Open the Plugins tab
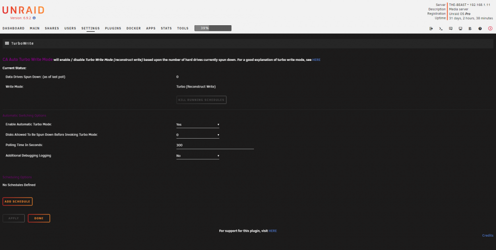The height and width of the screenshot is (250, 496). click(x=113, y=28)
